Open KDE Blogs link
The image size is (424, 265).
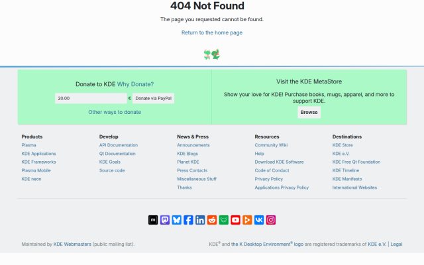(x=187, y=154)
